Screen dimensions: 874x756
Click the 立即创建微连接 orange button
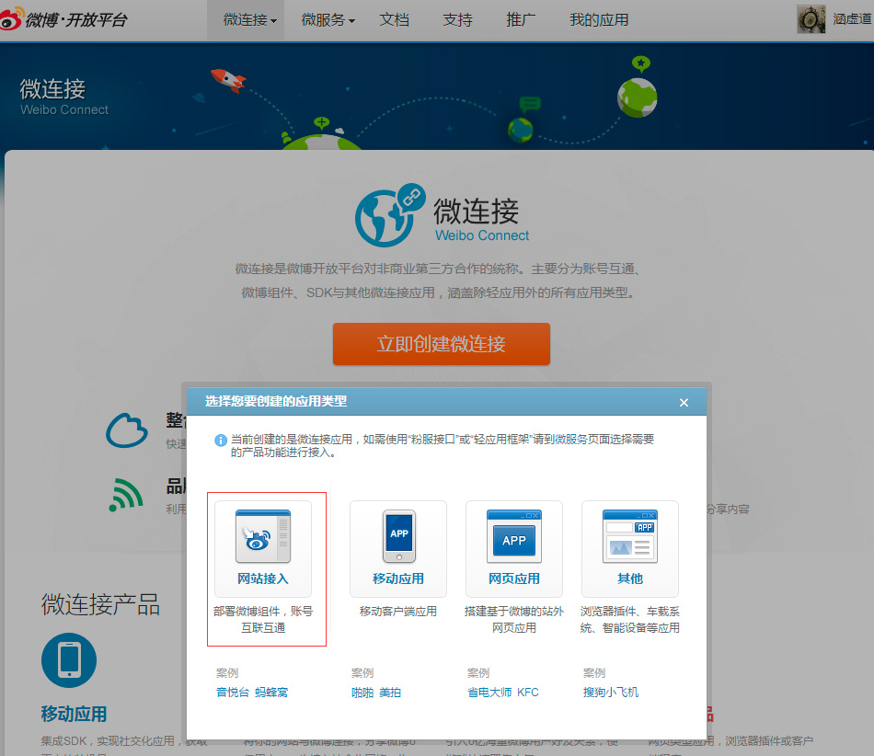click(442, 344)
